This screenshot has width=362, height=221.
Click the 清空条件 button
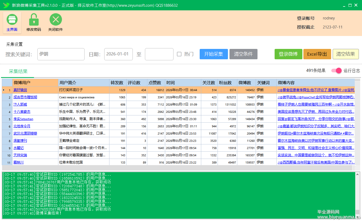243,54
